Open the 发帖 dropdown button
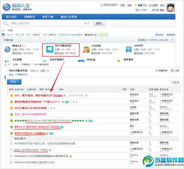 14,82
